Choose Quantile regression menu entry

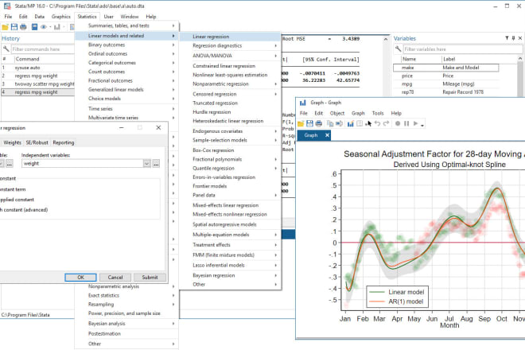point(231,169)
